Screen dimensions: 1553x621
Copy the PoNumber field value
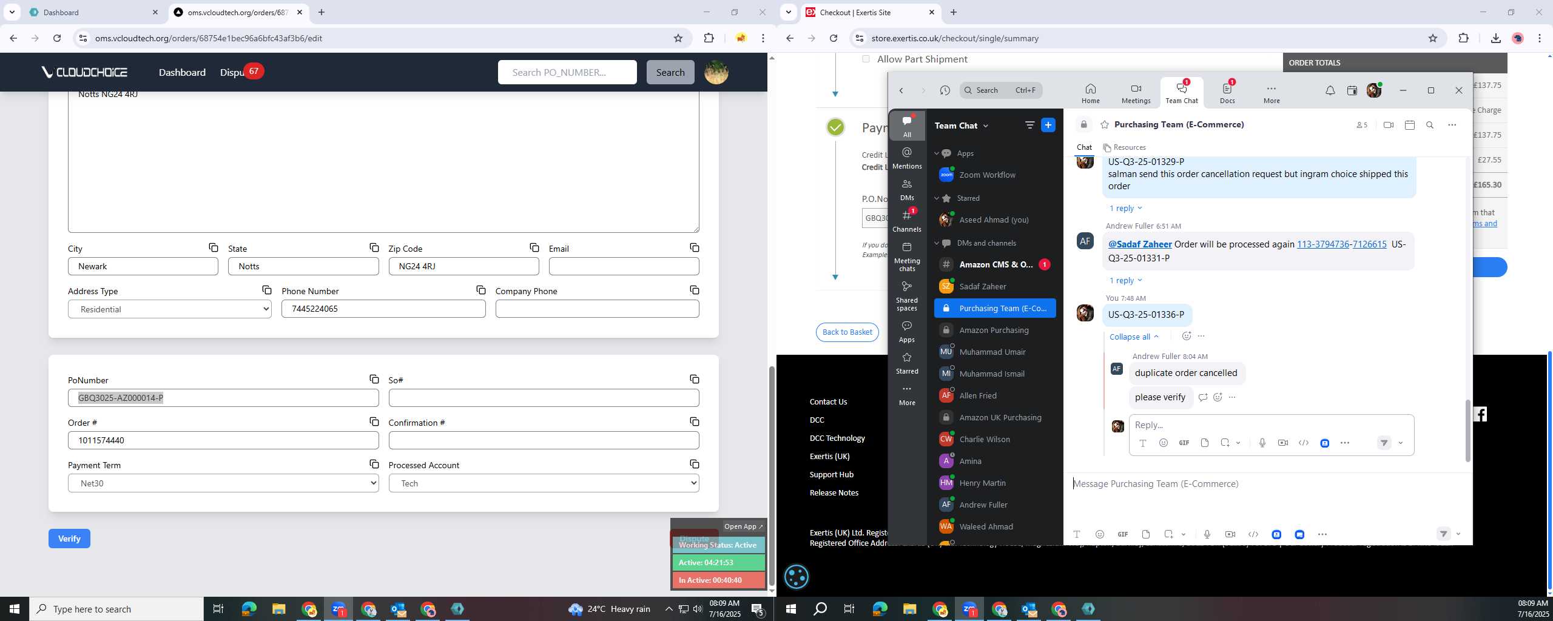click(x=374, y=379)
